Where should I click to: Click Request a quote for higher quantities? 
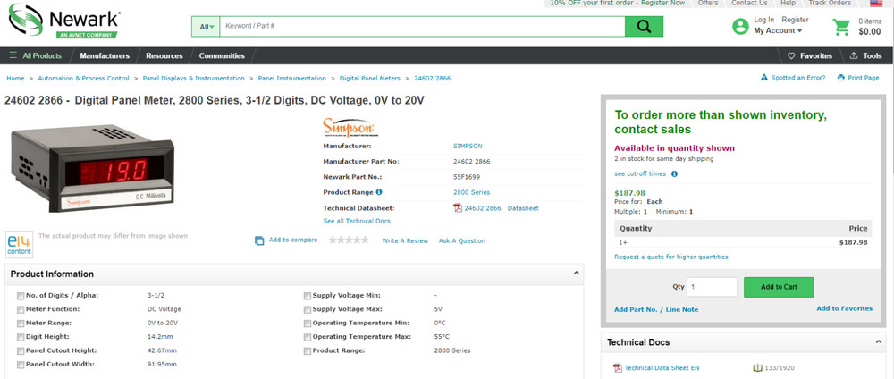(670, 257)
